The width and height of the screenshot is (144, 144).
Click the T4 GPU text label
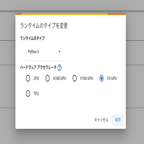click(x=112, y=78)
